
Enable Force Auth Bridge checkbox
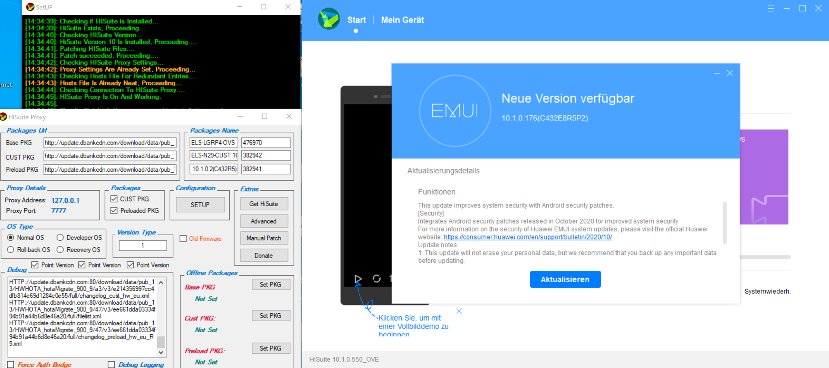coord(11,365)
